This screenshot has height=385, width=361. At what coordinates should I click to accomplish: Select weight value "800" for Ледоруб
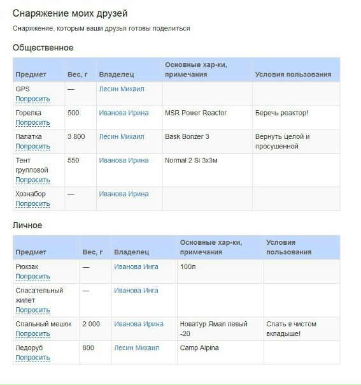click(88, 347)
